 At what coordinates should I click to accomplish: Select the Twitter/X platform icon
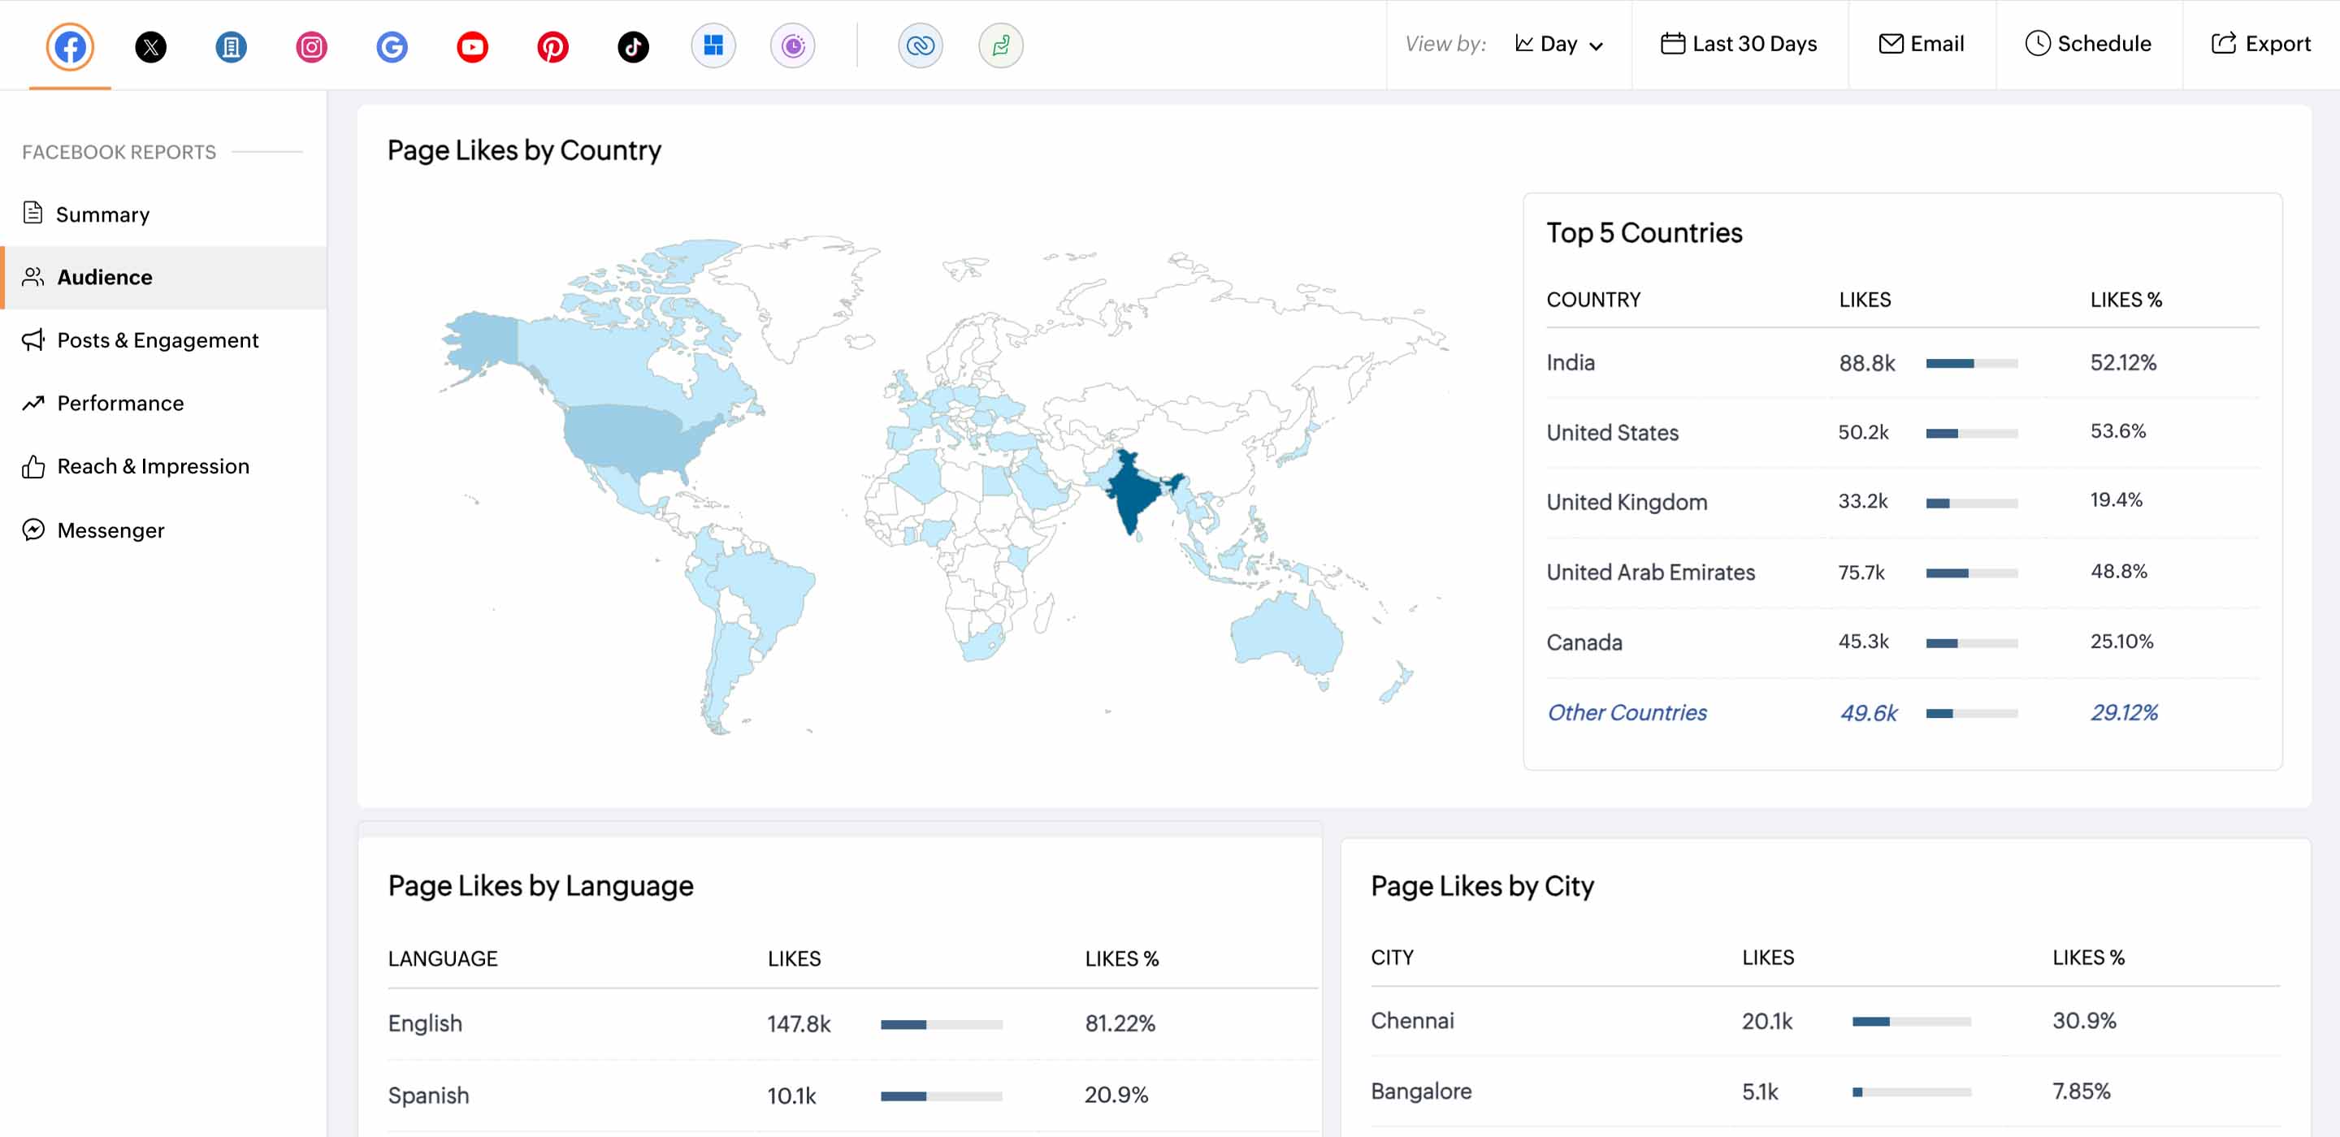point(149,45)
